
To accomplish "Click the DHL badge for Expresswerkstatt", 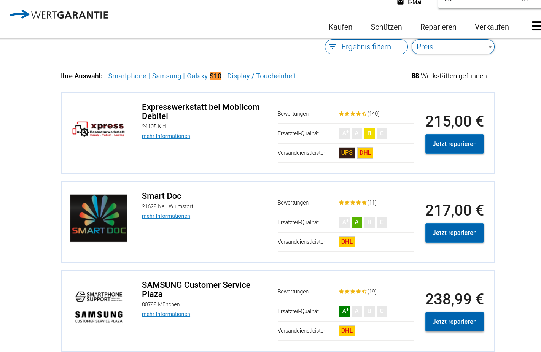I will pyautogui.click(x=365, y=153).
